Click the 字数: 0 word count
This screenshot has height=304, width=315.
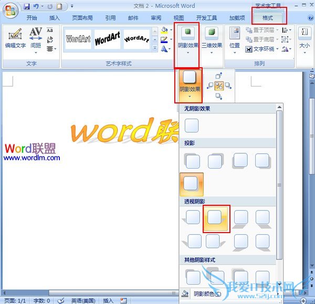pos(41,301)
